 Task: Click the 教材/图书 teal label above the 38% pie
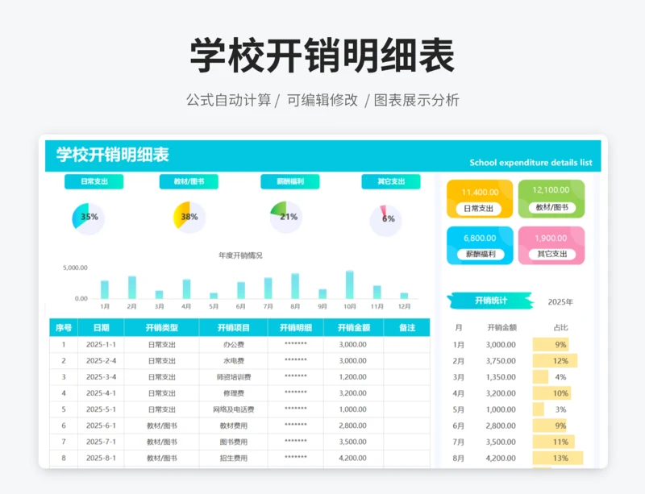[189, 181]
